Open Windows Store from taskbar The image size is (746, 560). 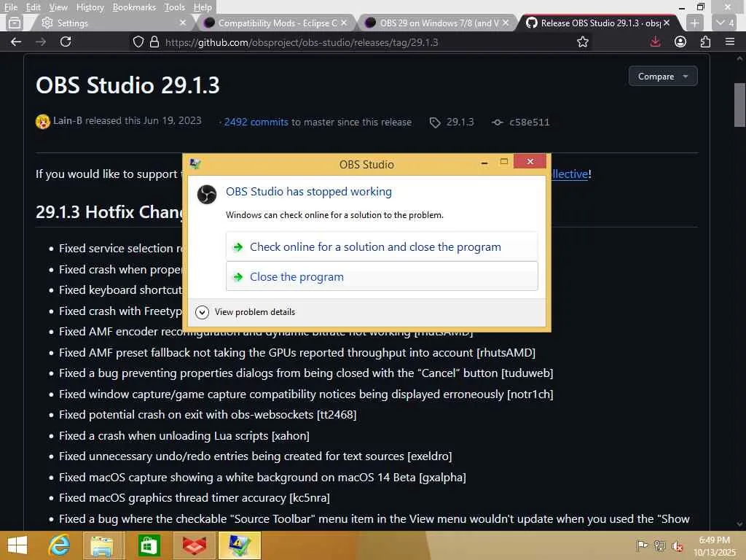pos(149,545)
